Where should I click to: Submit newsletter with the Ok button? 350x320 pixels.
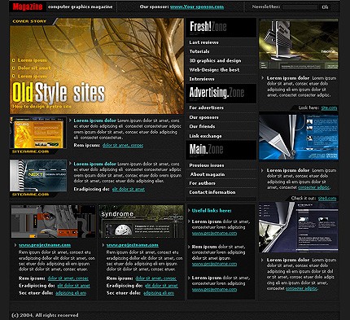tap(325, 7)
